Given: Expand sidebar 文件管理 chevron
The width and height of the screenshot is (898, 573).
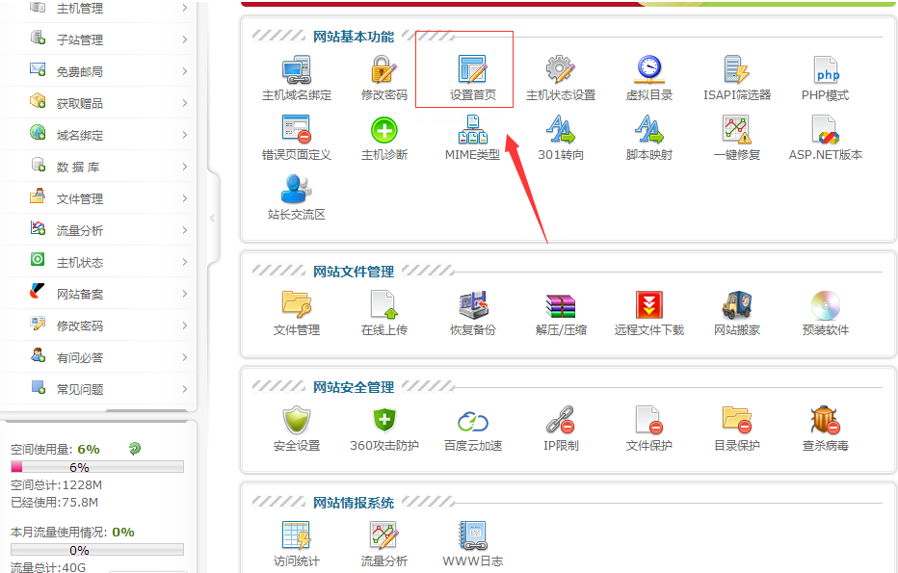Looking at the screenshot, I should (184, 198).
